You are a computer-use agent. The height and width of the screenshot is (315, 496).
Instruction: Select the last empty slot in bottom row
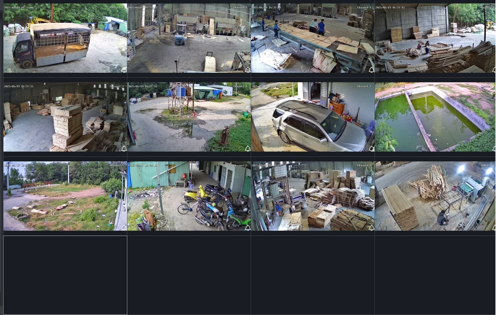[x=435, y=275]
